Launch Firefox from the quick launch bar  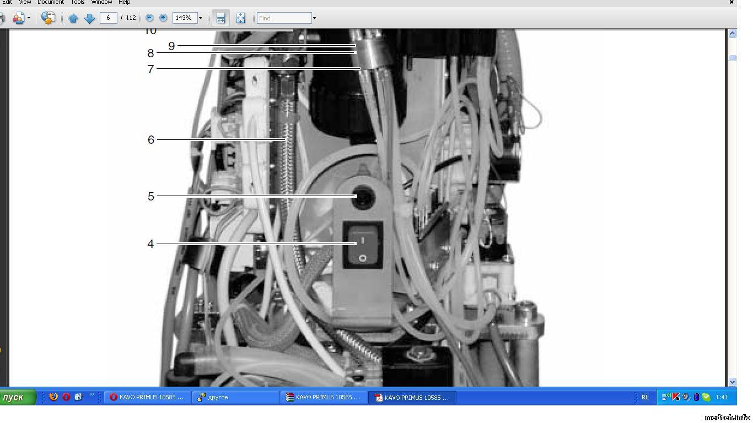(x=53, y=397)
